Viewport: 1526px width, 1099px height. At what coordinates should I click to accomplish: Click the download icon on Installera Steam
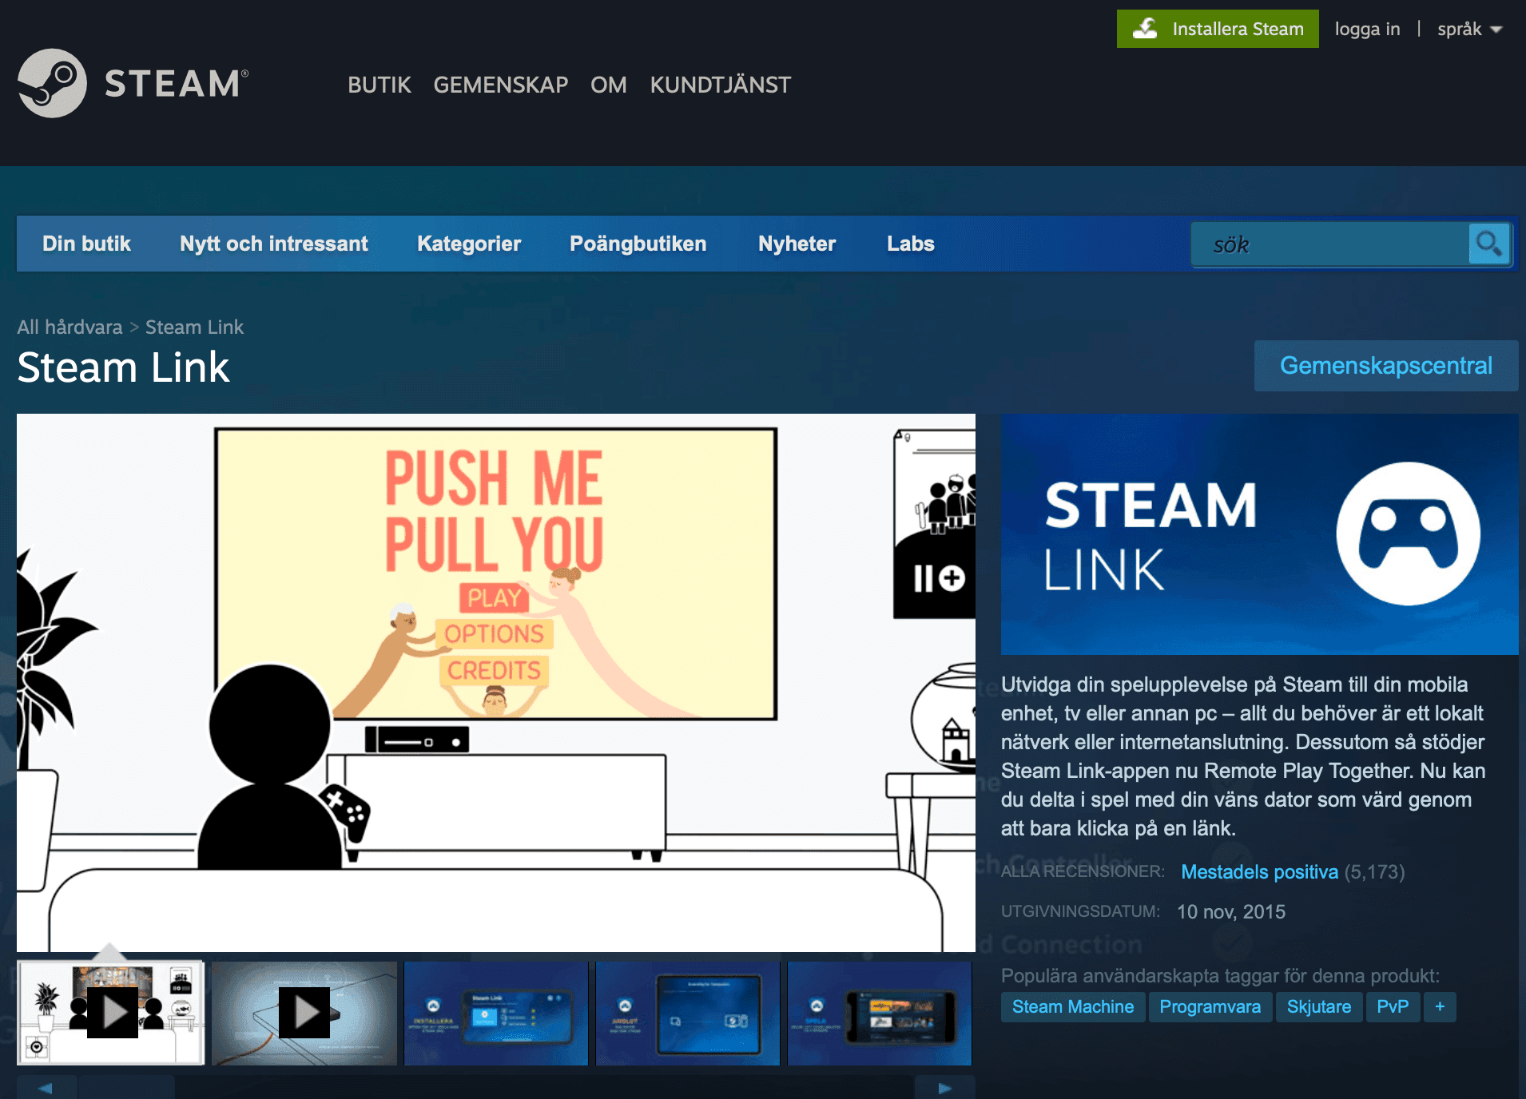[x=1145, y=29]
